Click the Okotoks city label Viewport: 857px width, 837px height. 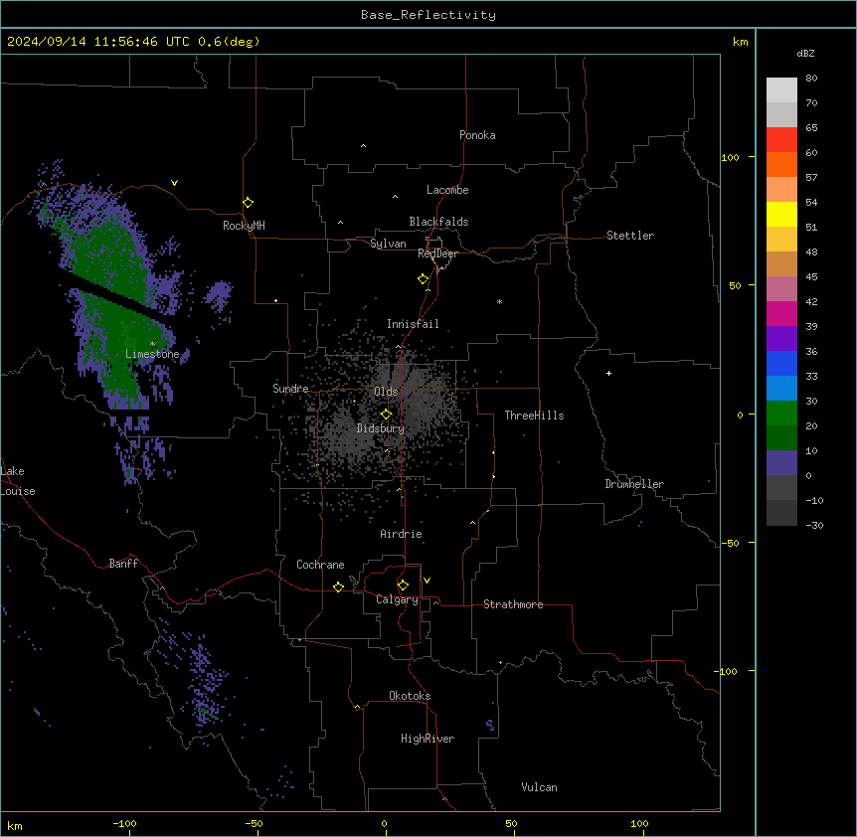[410, 696]
